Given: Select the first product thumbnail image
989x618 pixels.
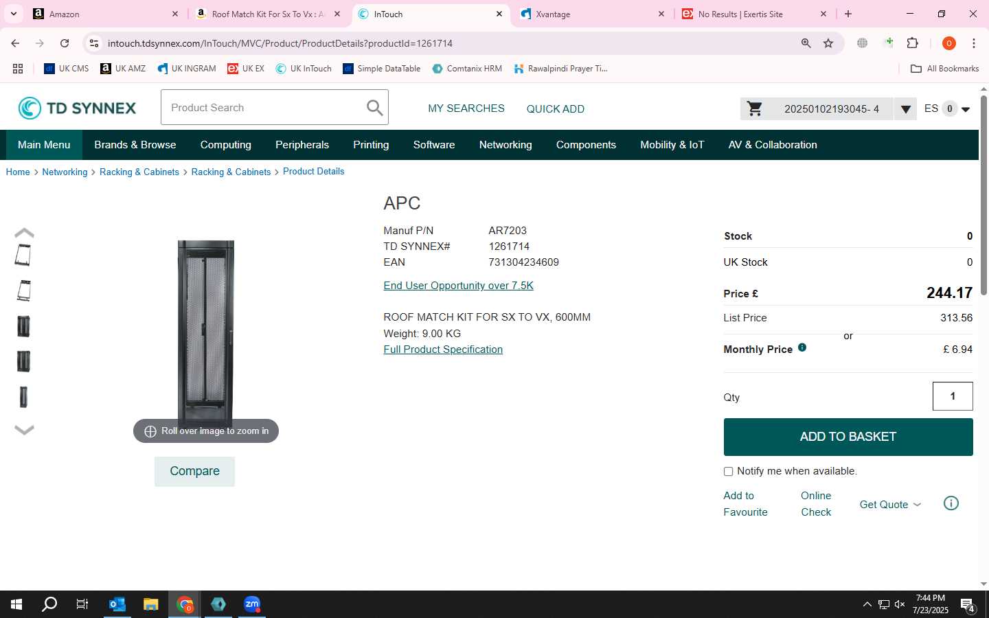Looking at the screenshot, I should click(23, 255).
